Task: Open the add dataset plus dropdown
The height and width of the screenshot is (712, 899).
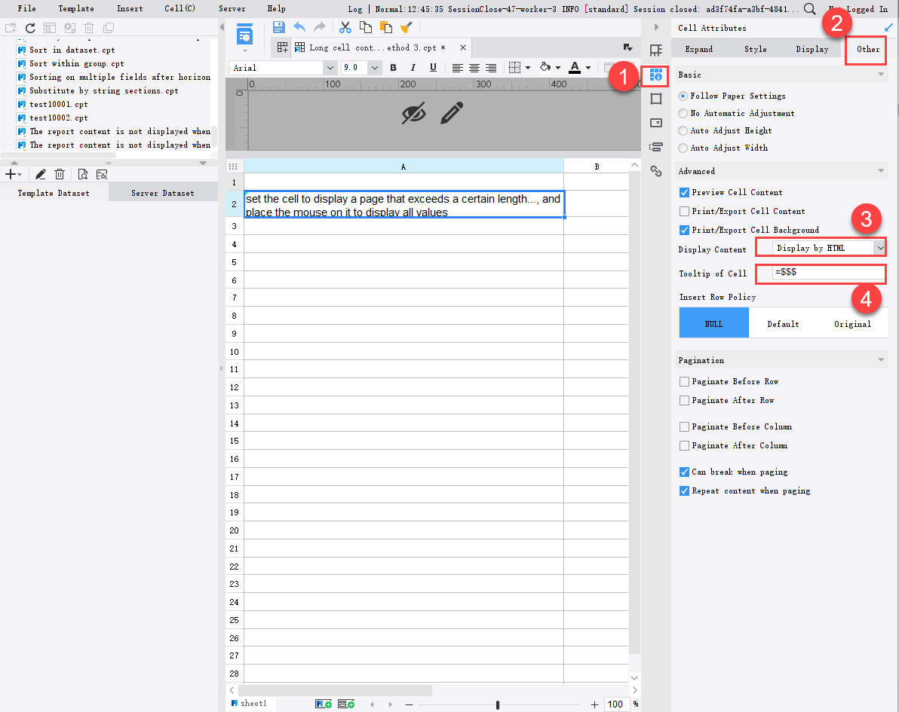Action: tap(13, 175)
